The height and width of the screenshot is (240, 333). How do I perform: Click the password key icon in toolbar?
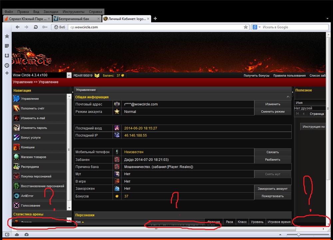click(45, 27)
